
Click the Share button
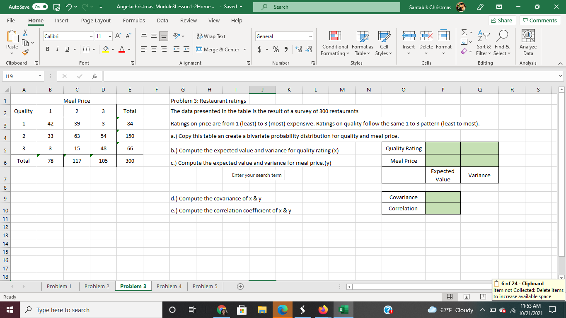click(x=501, y=20)
